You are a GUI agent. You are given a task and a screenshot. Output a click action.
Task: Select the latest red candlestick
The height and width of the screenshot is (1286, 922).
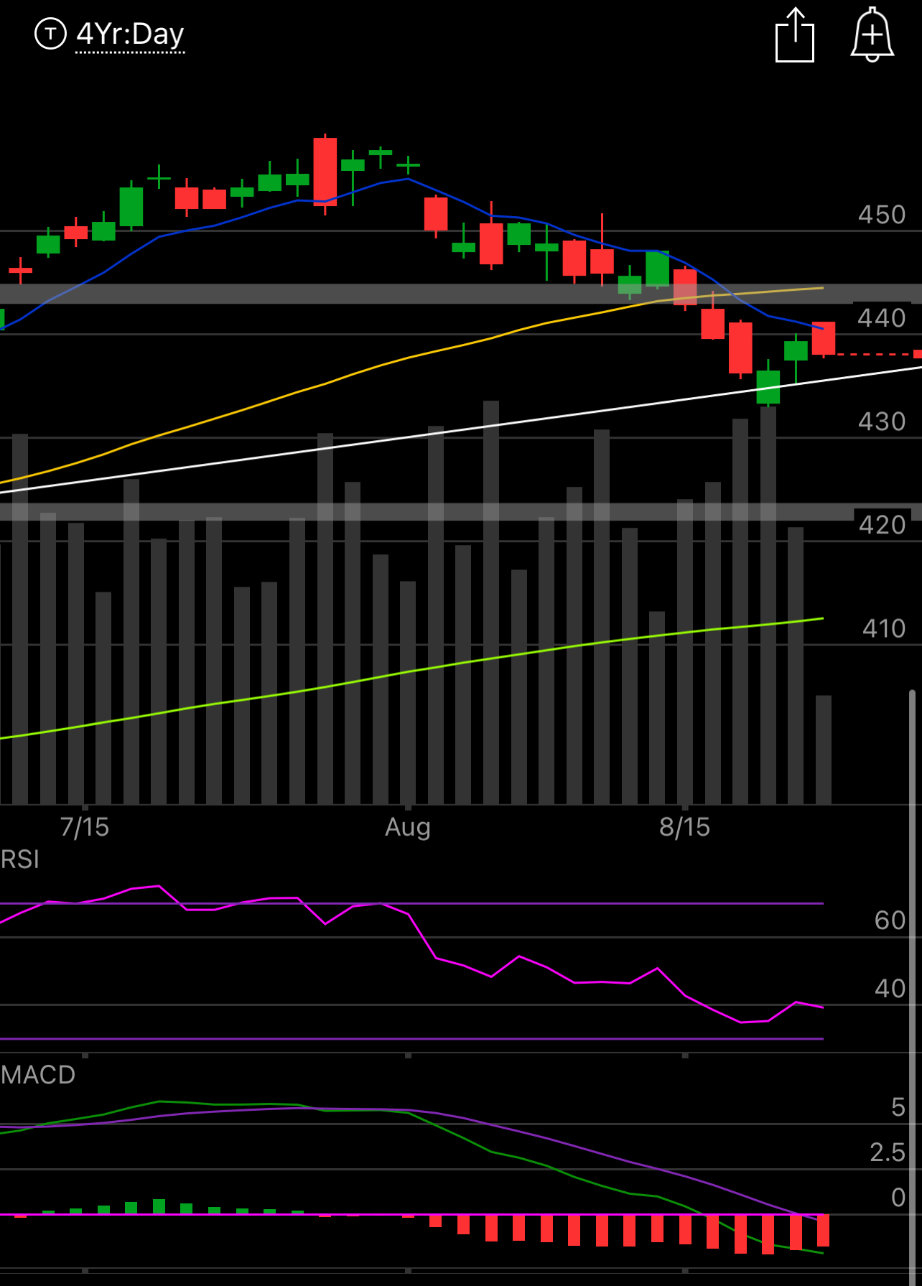(824, 338)
